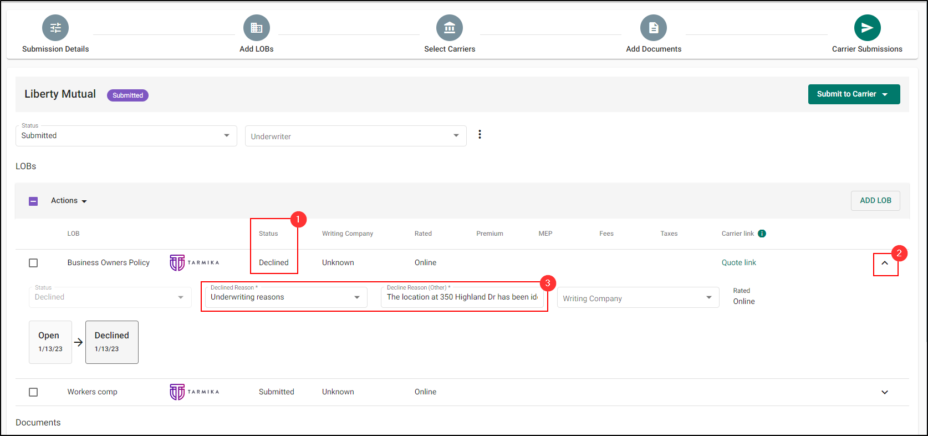Open the Submission Details step icon
The image size is (928, 436).
[x=55, y=28]
